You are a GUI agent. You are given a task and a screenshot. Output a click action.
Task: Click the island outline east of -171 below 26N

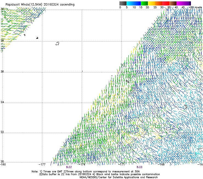click(128, 82)
